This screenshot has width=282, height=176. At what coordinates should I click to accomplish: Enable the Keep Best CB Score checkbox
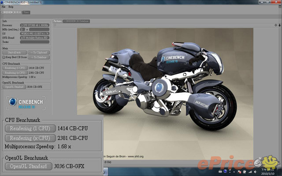pos(4,57)
